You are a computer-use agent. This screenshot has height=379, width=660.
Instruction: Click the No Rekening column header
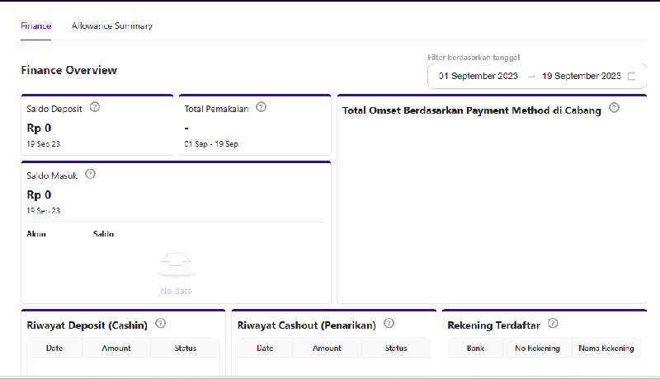click(537, 349)
